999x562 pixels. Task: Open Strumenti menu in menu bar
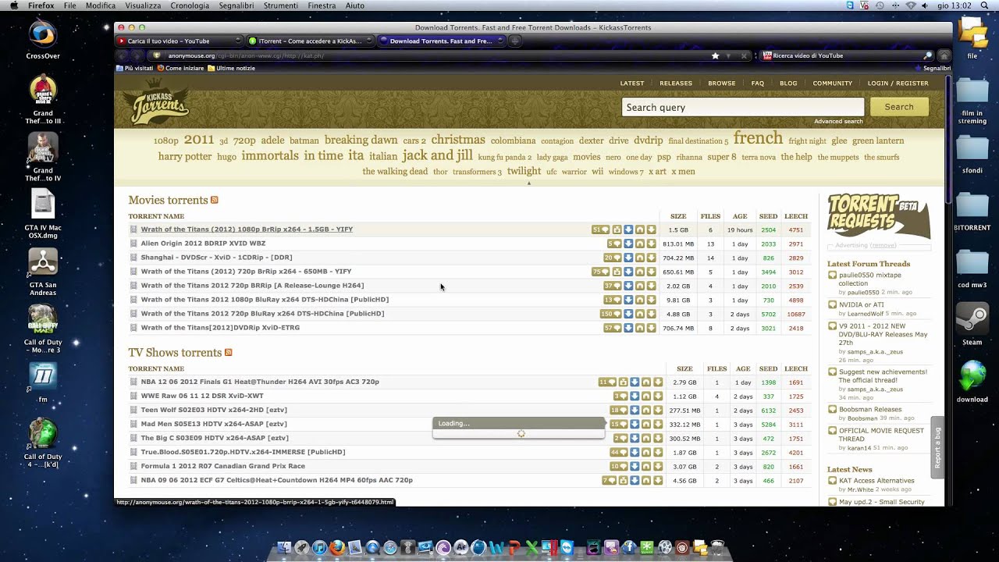coord(280,5)
